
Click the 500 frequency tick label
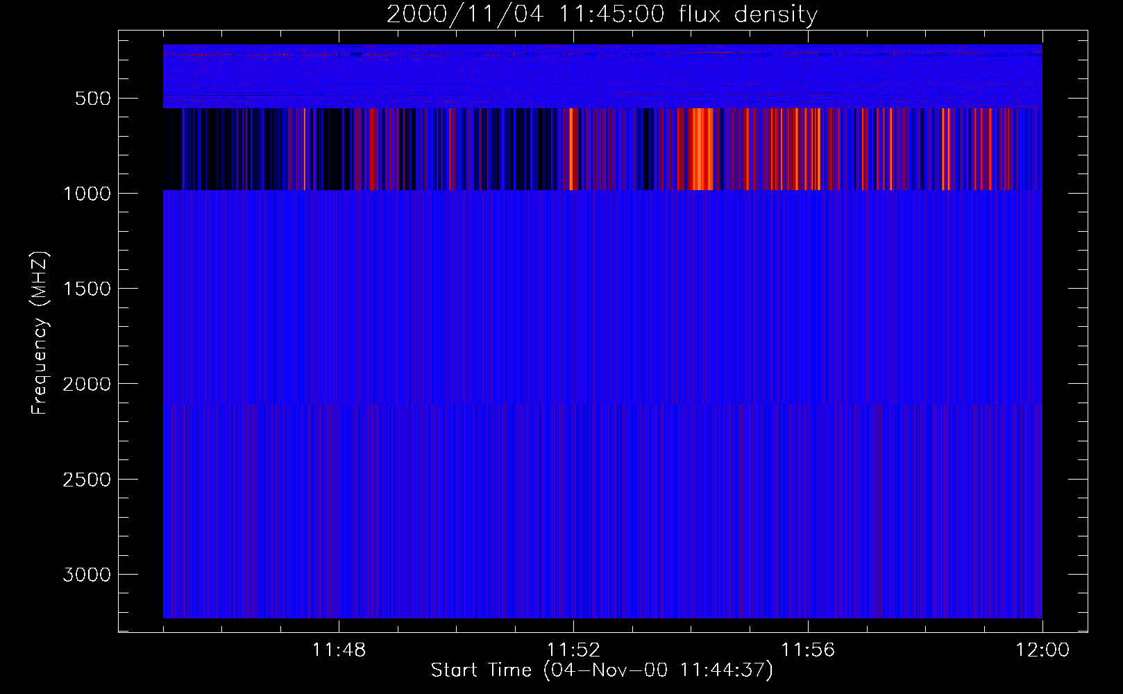pyautogui.click(x=93, y=99)
